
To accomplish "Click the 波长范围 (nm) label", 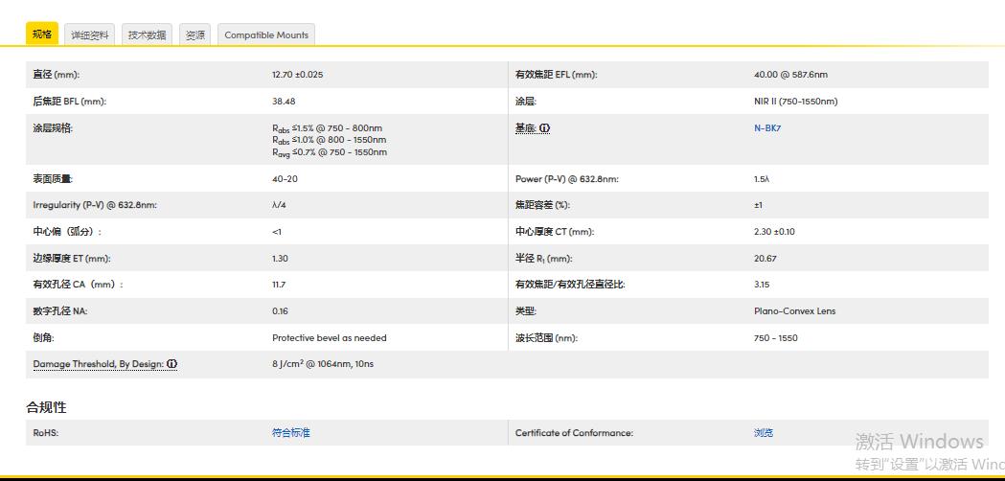I will 546,338.
